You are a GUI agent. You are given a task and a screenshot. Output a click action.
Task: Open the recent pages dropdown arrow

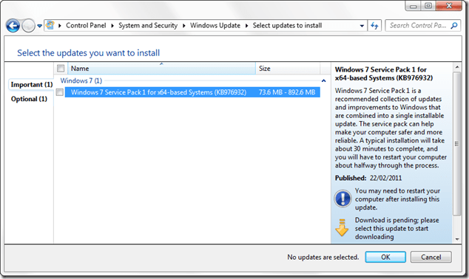(39, 26)
